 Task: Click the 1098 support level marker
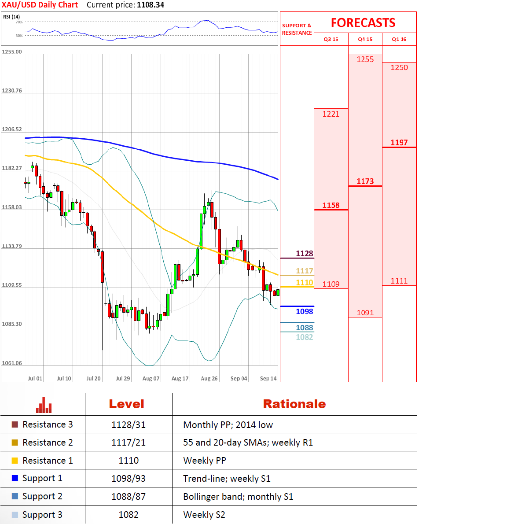pos(304,311)
